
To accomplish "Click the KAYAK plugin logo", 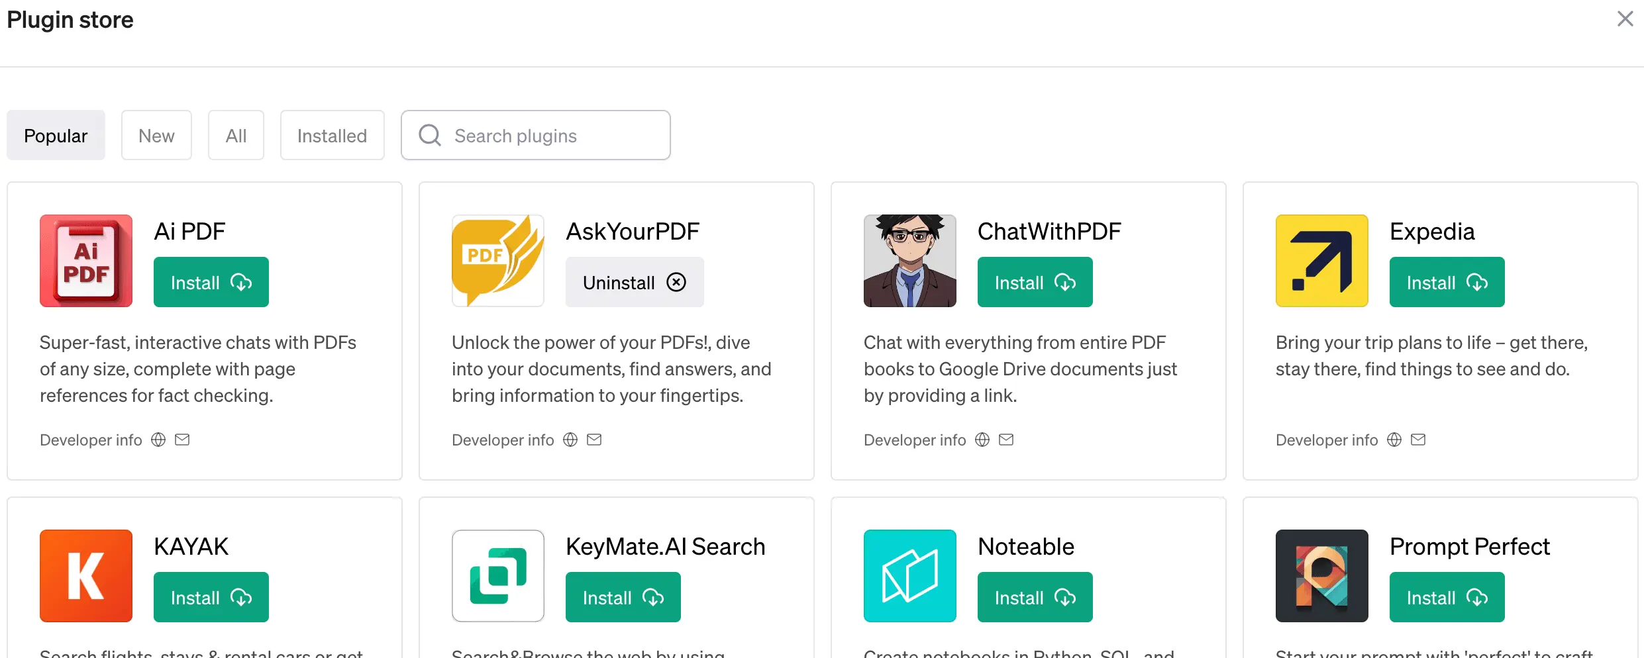I will (x=86, y=576).
